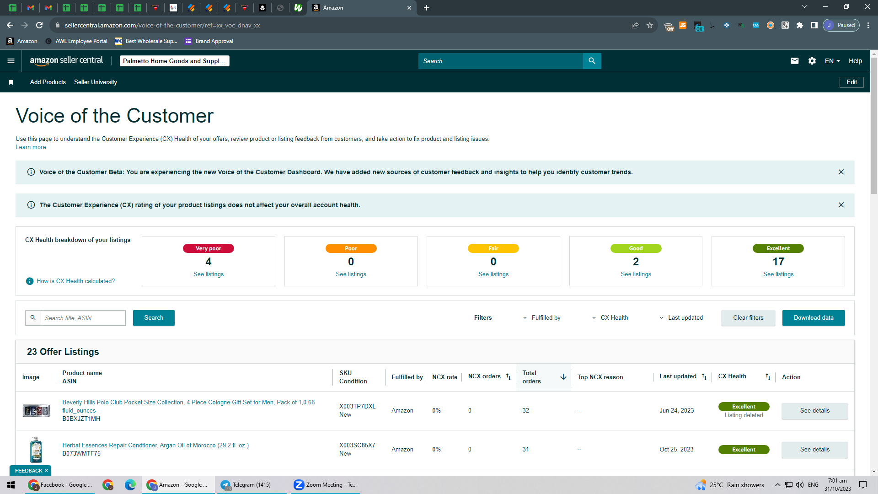
Task: Click the browser back arrow
Action: [x=10, y=25]
